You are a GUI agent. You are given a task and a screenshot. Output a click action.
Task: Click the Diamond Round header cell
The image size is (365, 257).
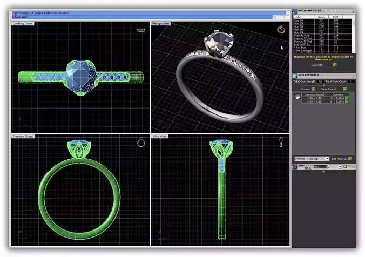pos(314,94)
